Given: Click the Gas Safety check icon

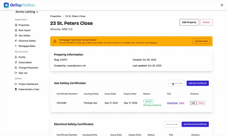Looking at the screenshot, I should [16, 36].
